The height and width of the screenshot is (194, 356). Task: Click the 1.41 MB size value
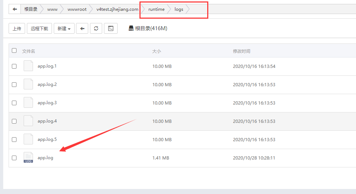click(161, 158)
